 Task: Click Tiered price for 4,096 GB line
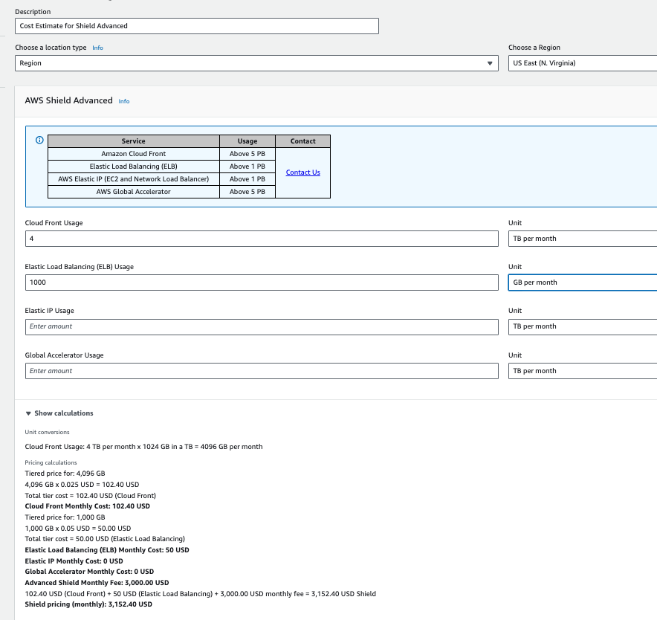coord(65,474)
